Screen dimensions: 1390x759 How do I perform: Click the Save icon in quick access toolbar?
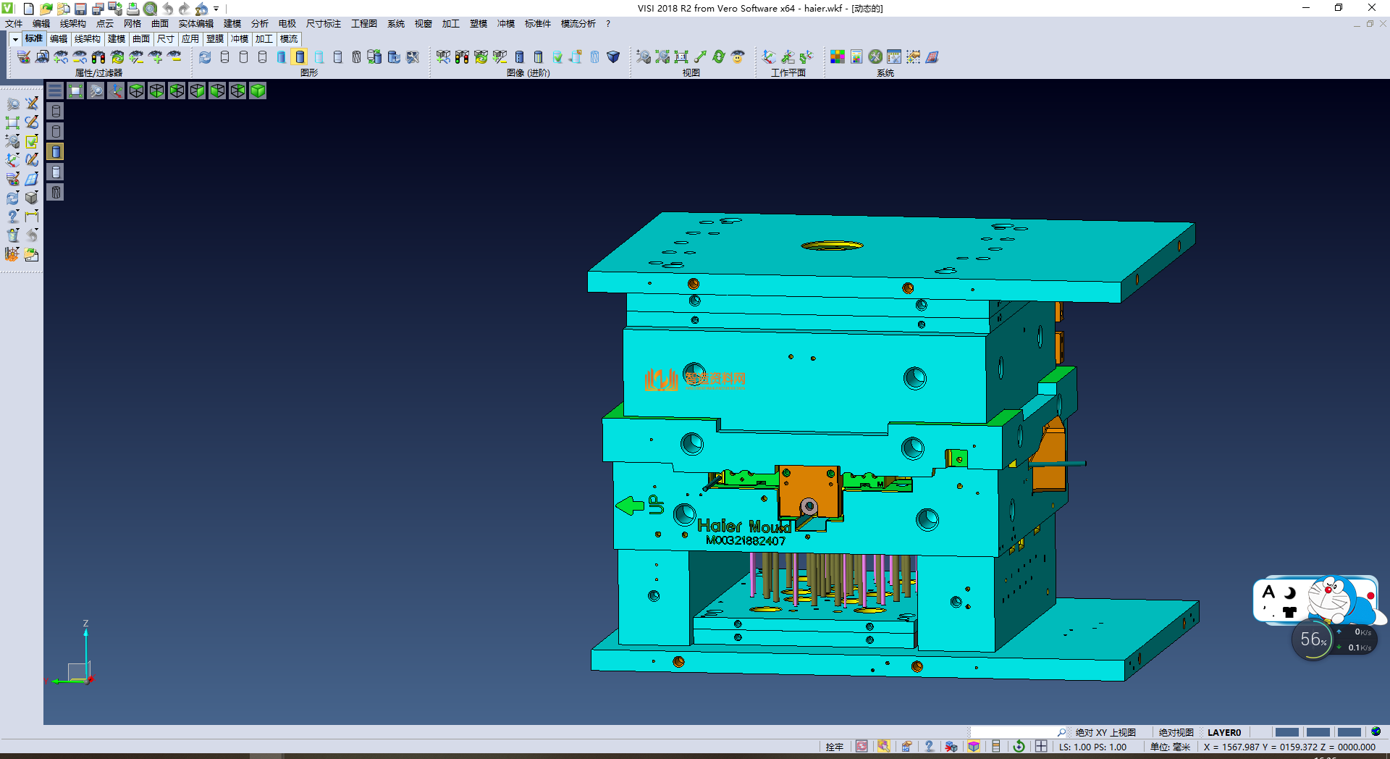click(80, 9)
